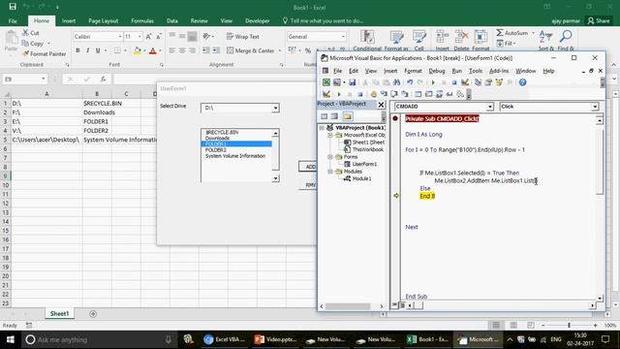Click View Code icon in Project pane
The image size is (620, 349).
pos(325,116)
